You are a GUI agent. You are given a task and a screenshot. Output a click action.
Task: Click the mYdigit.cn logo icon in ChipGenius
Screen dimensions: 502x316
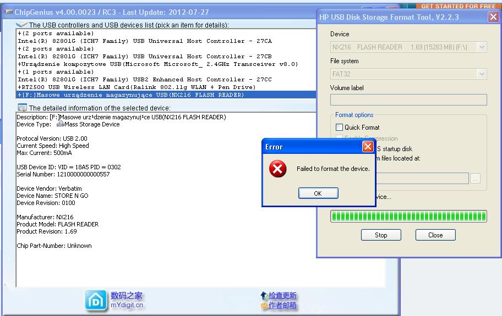click(96, 301)
